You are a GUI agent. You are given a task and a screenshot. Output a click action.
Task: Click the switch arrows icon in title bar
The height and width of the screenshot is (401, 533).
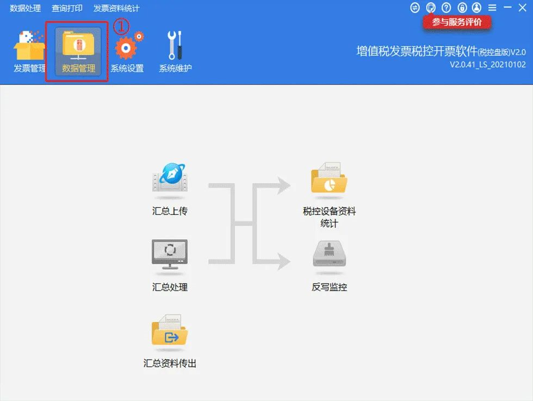[416, 8]
